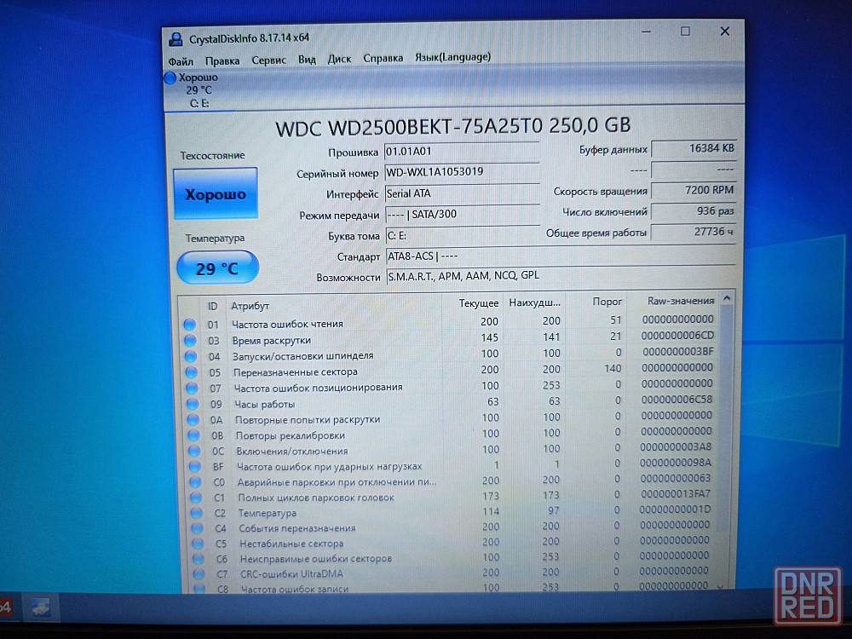Click the status circle for attribute C2
The width and height of the screenshot is (852, 639).
pyautogui.click(x=196, y=513)
